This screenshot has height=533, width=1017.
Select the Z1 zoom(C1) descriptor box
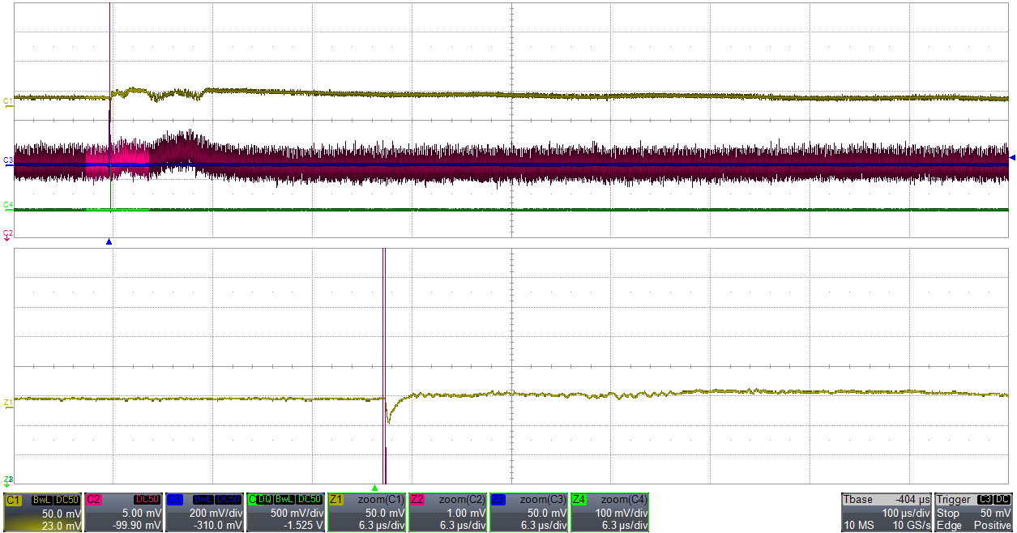pyautogui.click(x=366, y=512)
